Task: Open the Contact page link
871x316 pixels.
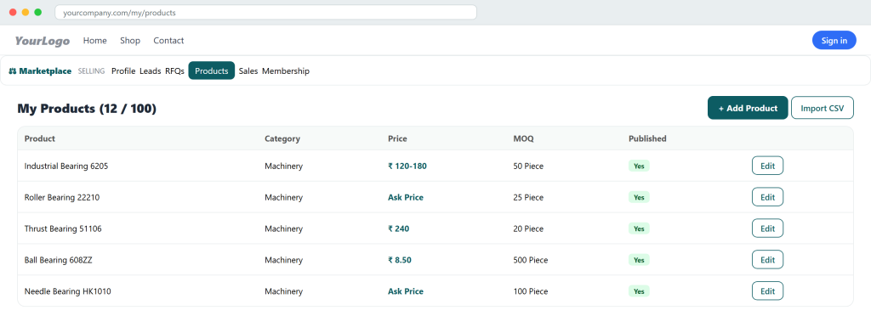Action: tap(168, 41)
